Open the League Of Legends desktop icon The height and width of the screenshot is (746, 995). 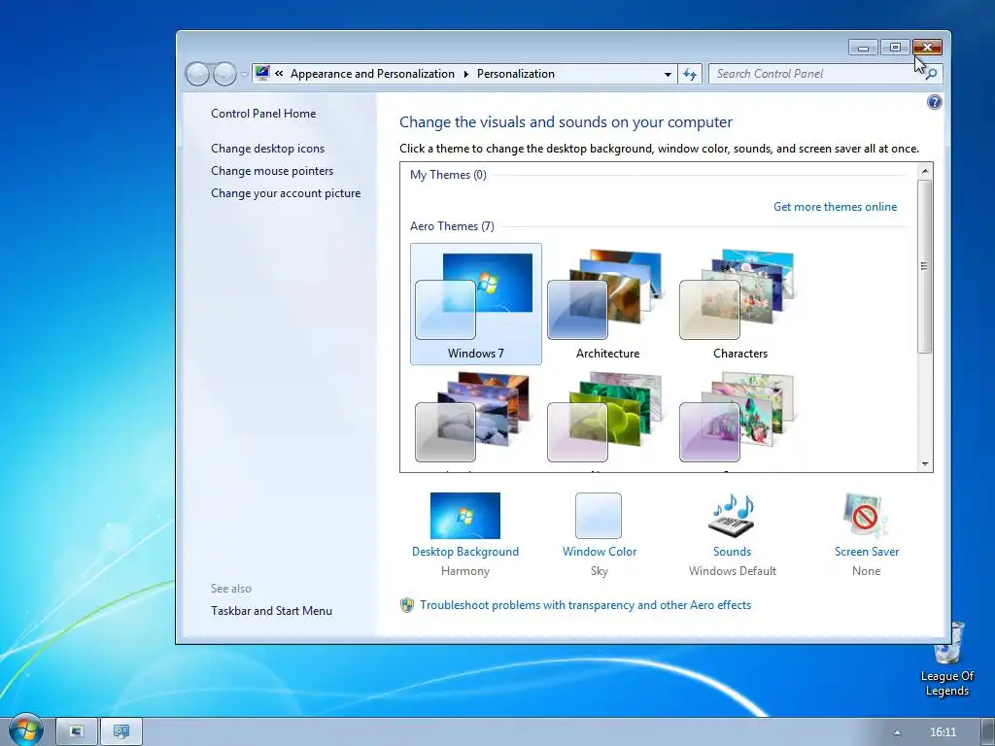click(946, 660)
